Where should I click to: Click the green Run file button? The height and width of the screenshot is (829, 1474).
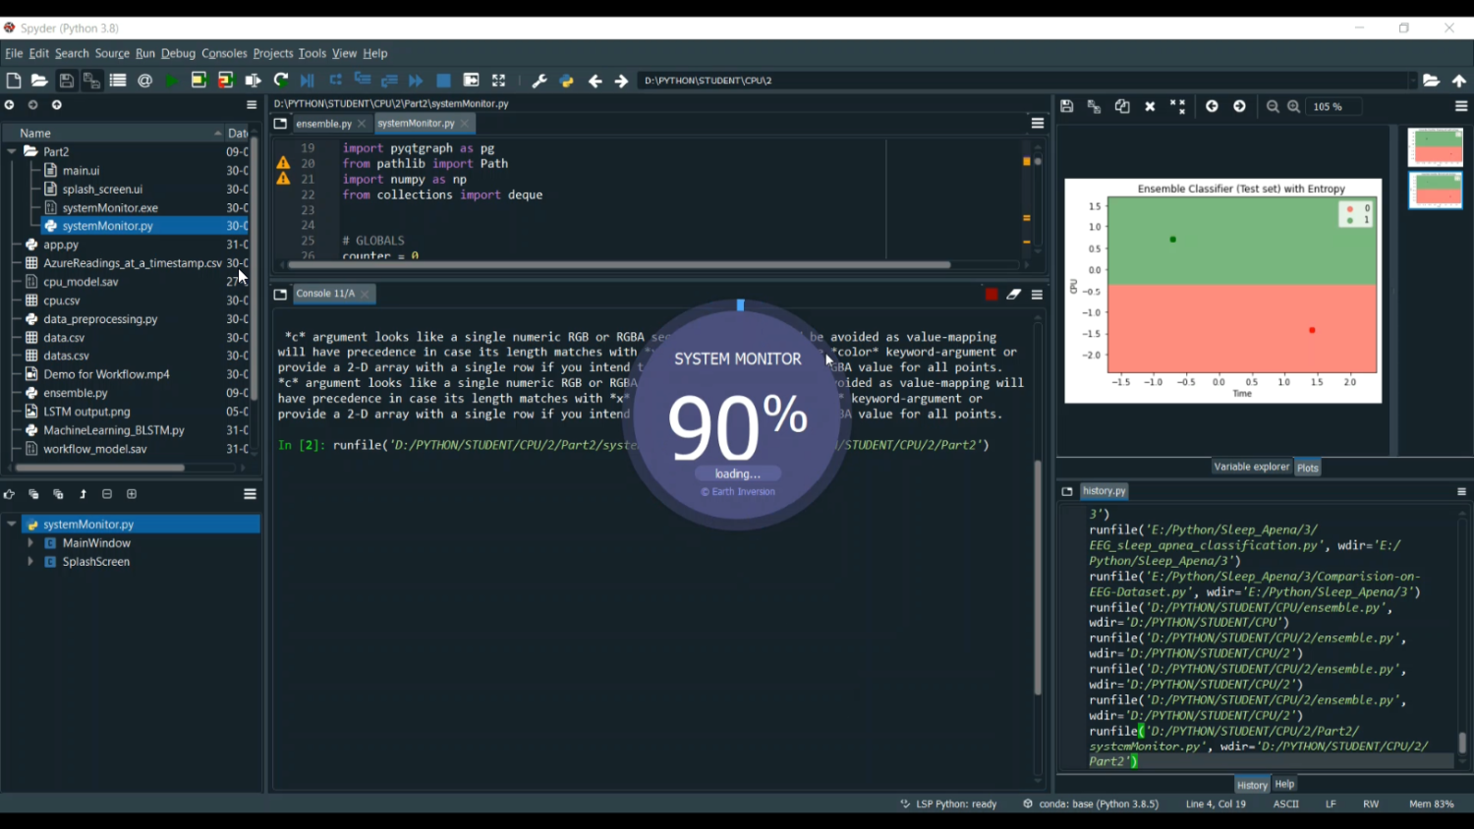click(172, 81)
